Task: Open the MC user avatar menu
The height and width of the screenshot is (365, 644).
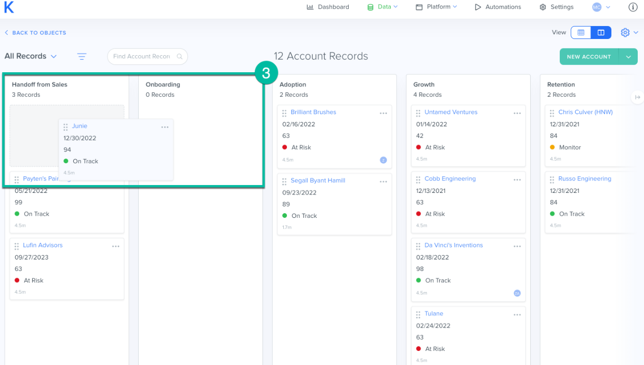Action: pyautogui.click(x=601, y=7)
